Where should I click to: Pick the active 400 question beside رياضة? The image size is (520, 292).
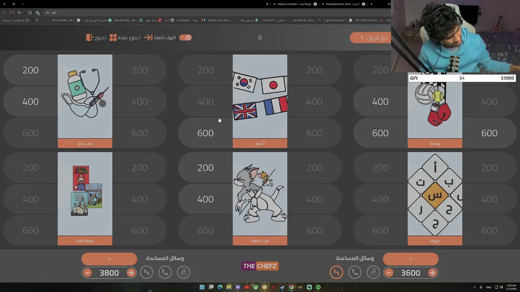pos(380,101)
